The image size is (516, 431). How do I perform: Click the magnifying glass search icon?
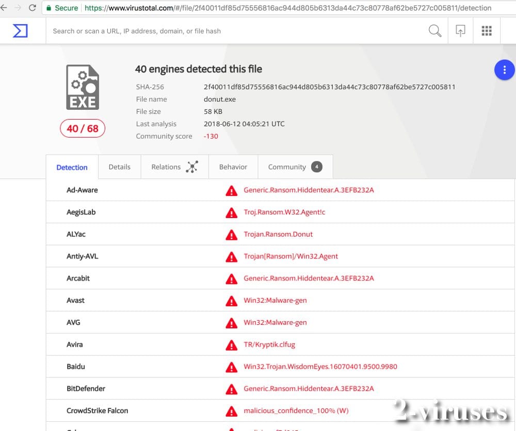(x=434, y=31)
